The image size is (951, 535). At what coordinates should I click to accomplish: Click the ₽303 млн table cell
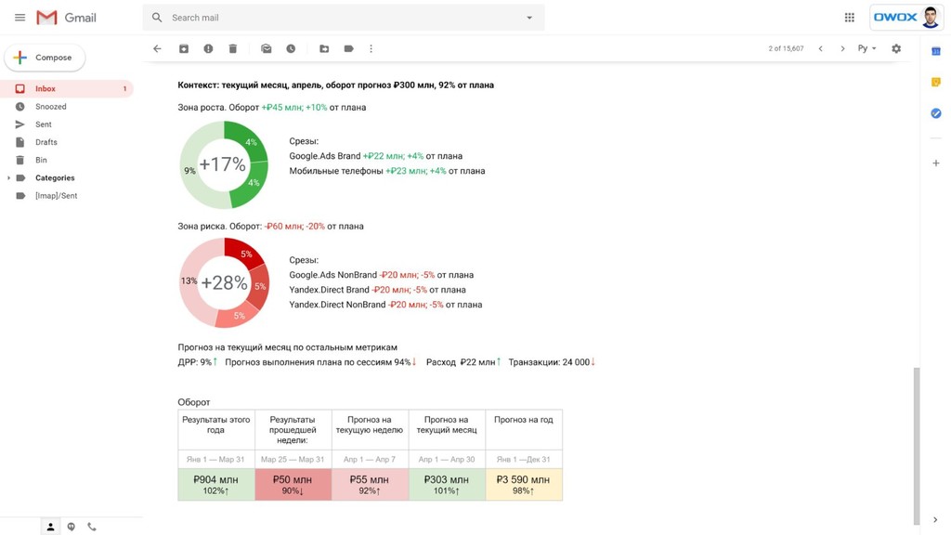pyautogui.click(x=447, y=485)
